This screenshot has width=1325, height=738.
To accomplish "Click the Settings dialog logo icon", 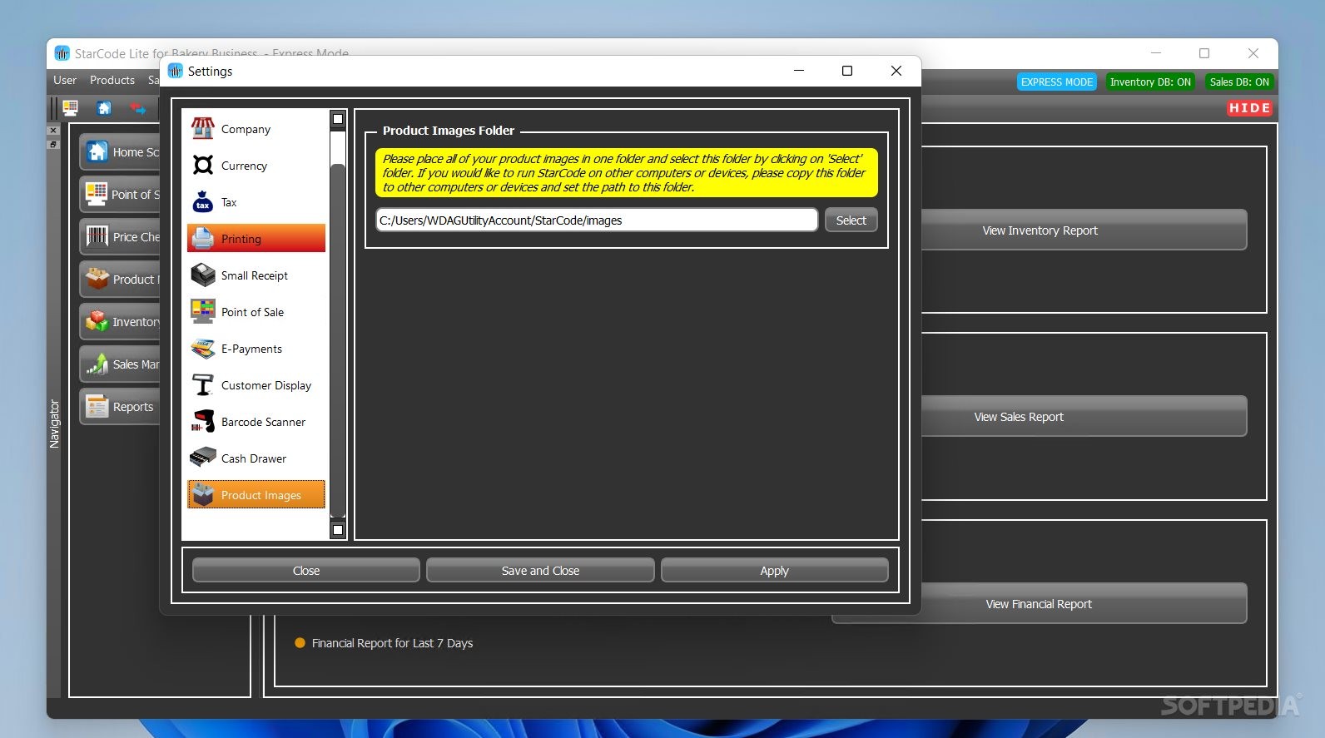I will pyautogui.click(x=176, y=72).
